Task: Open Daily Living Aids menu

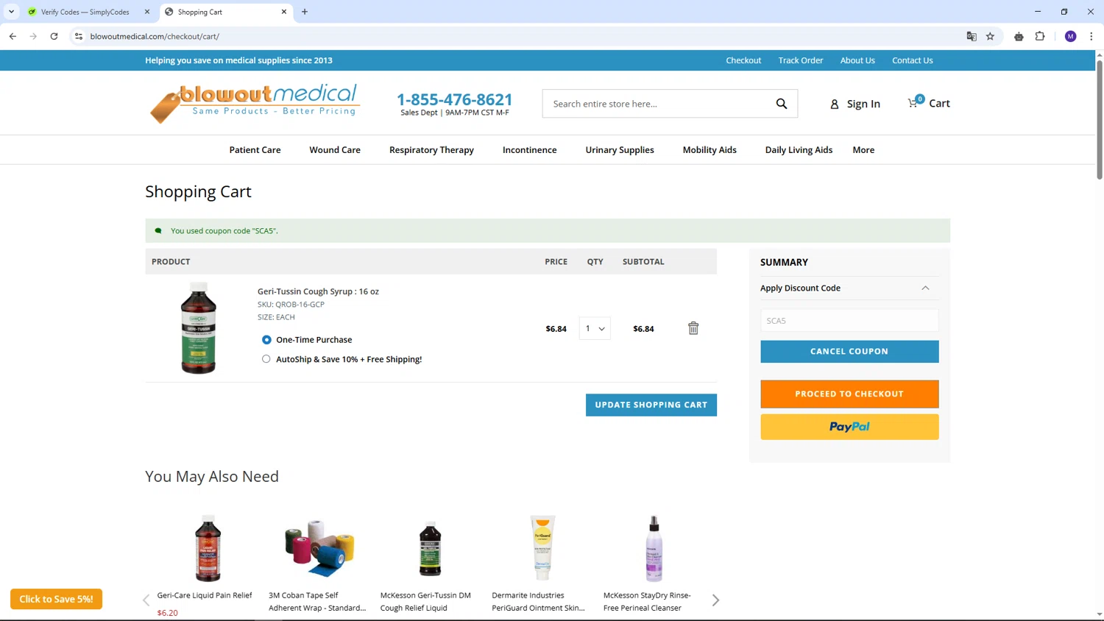Action: click(799, 150)
